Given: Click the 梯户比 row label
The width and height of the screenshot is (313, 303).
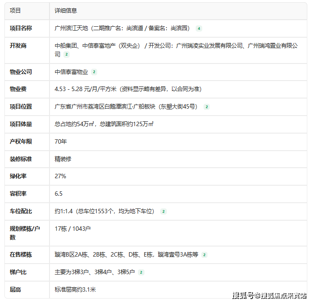Looking at the screenshot, I should point(18,272).
